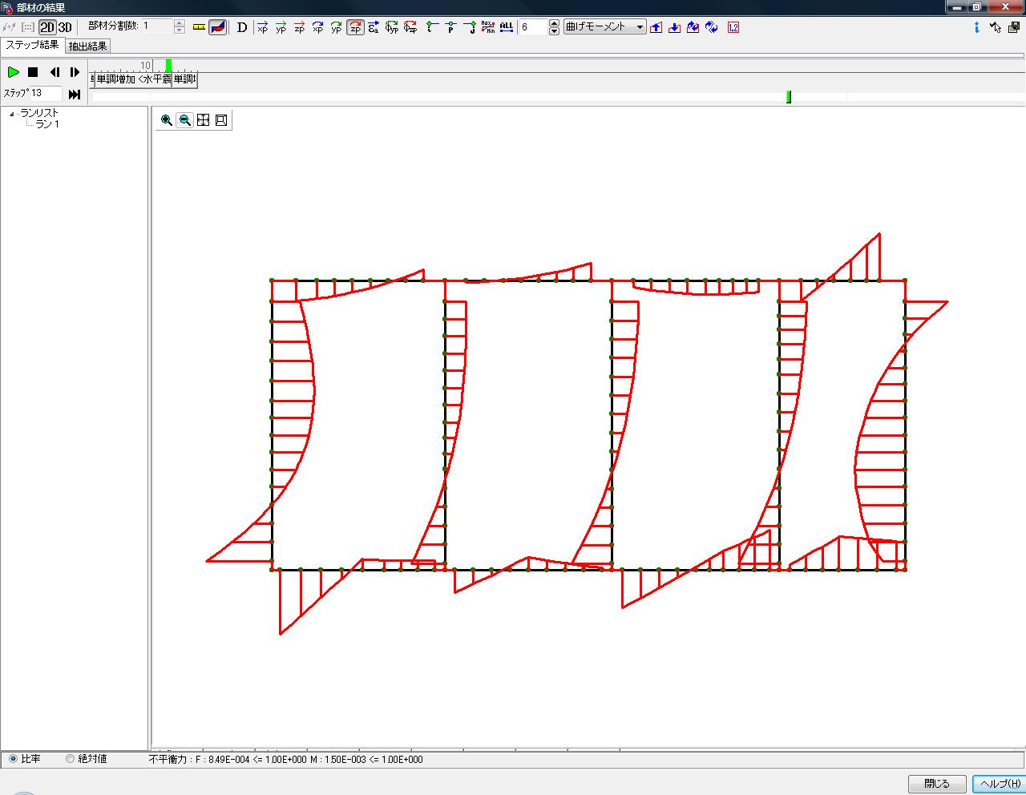Increase the 部材分割数 spinner value
Screen dimensions: 1026x795
coord(180,22)
